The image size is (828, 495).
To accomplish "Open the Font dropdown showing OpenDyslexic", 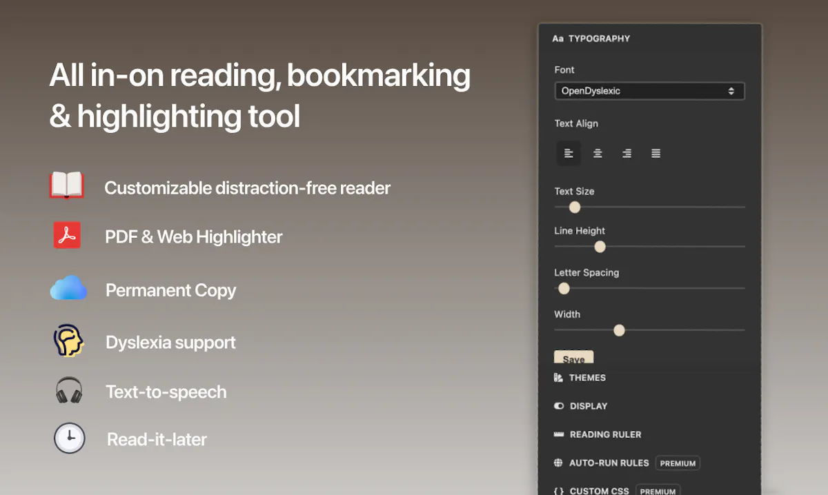I will [x=649, y=91].
